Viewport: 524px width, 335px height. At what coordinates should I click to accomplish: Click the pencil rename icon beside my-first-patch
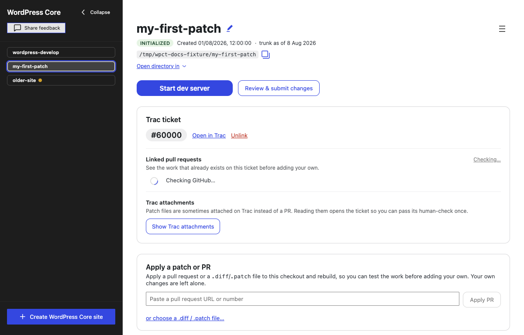(x=230, y=28)
